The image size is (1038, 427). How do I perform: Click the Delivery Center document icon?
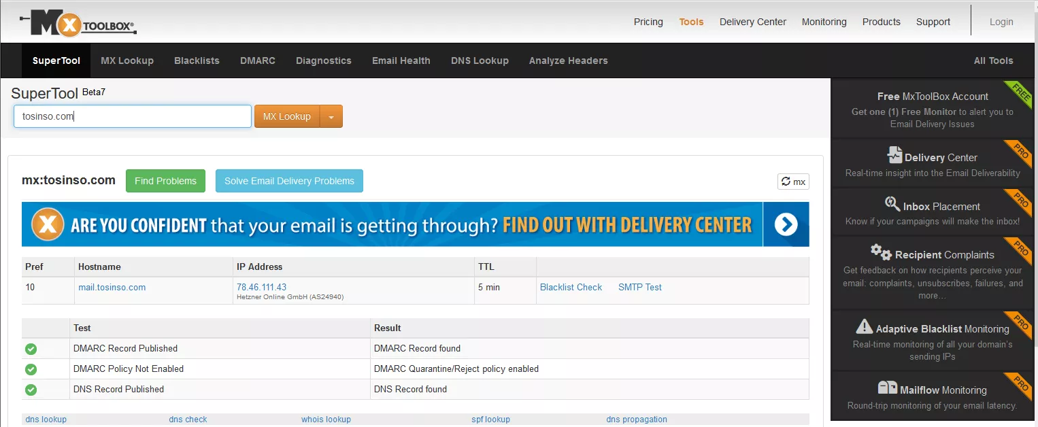pyautogui.click(x=894, y=155)
